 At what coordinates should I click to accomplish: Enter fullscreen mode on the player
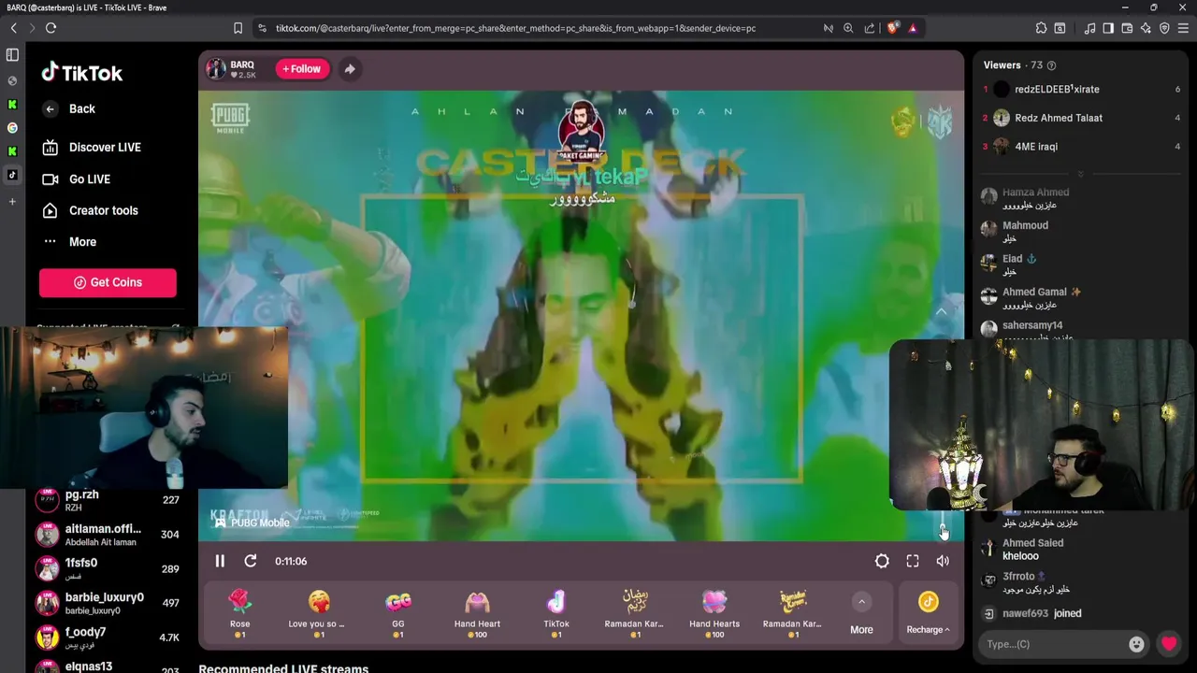click(913, 561)
